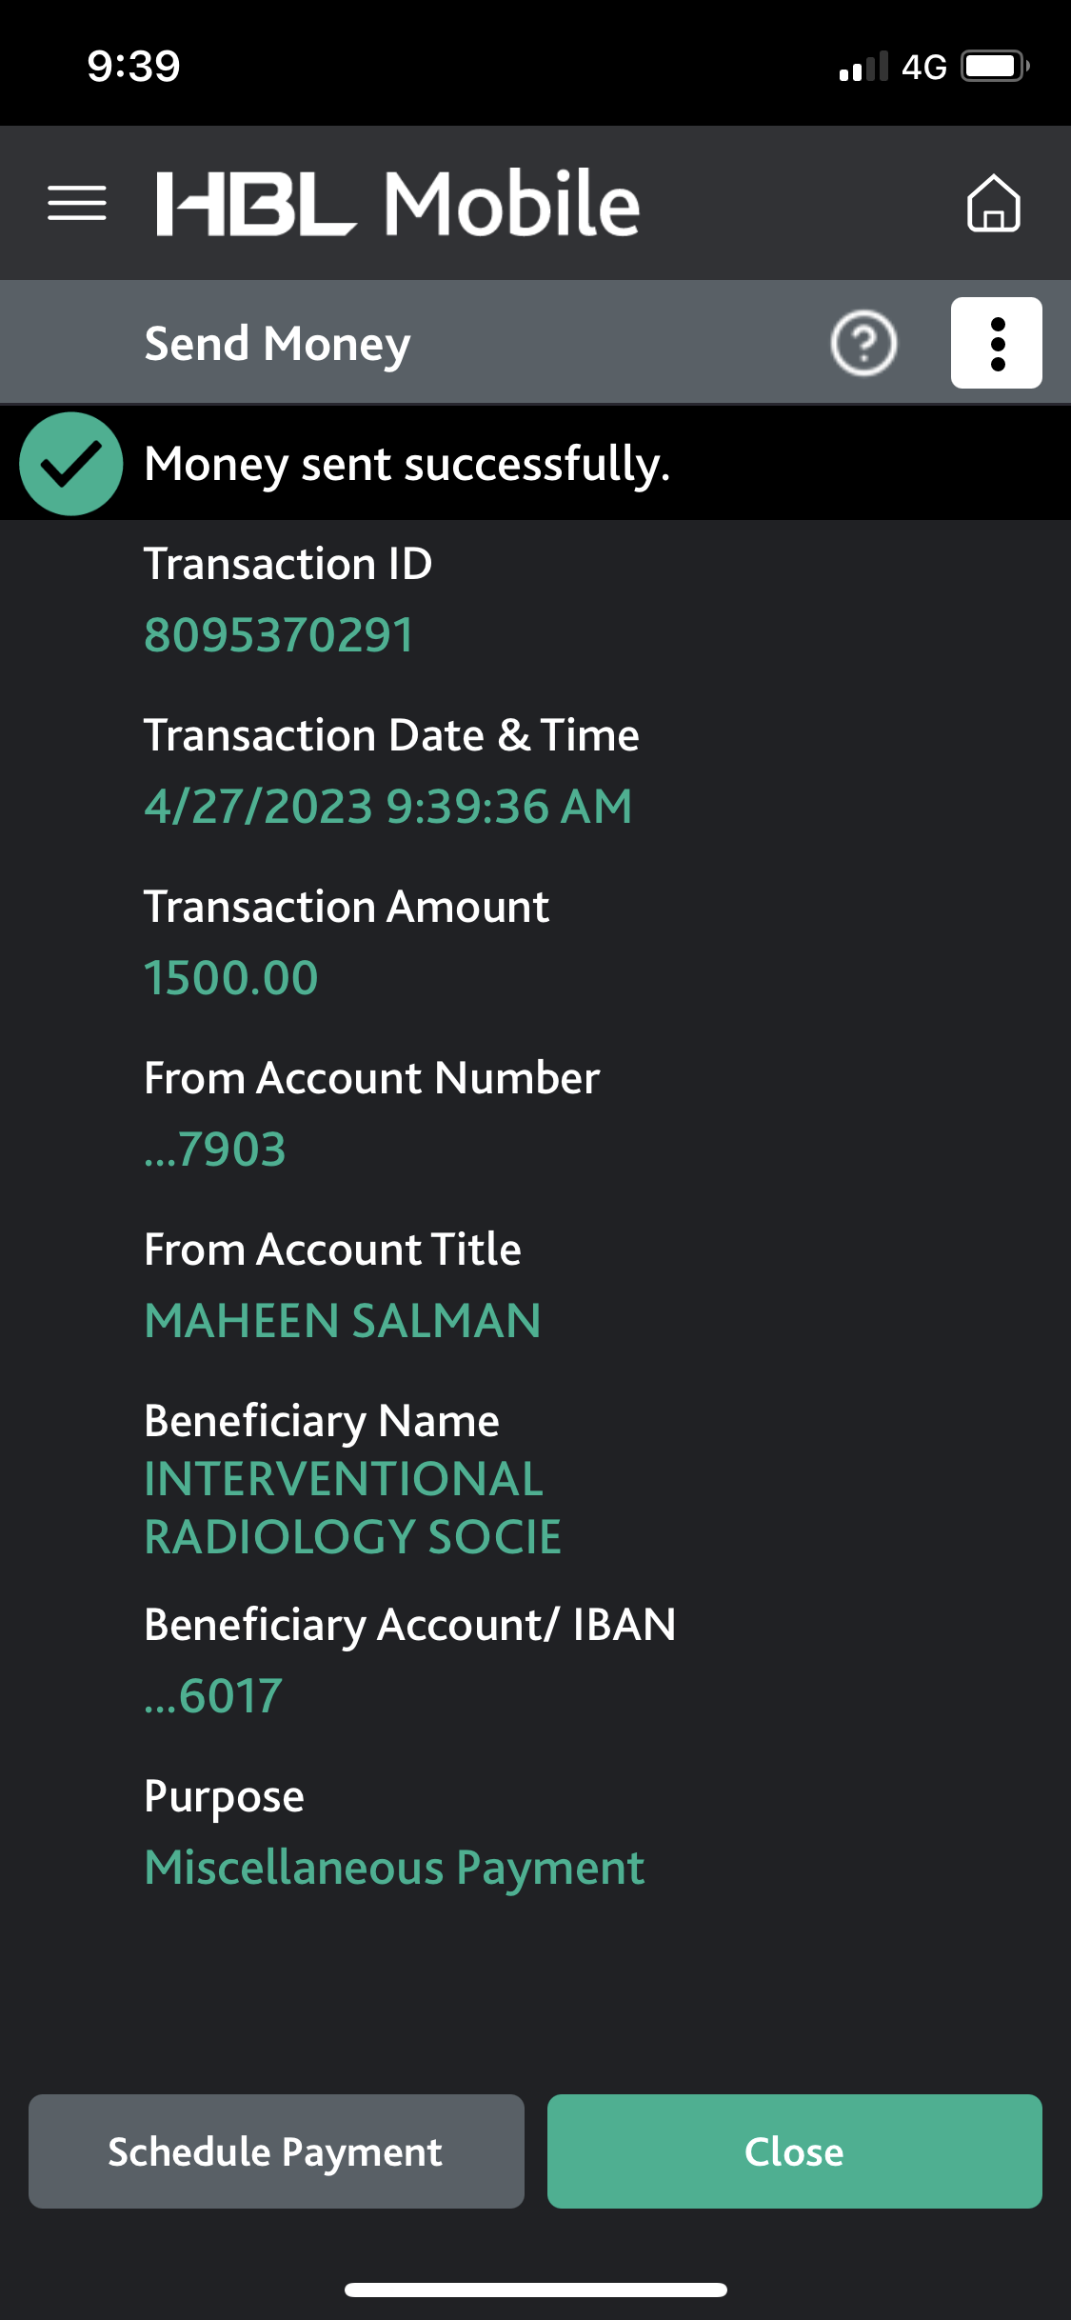Tap the 4G signal indicator
The width and height of the screenshot is (1071, 2320).
923,67
